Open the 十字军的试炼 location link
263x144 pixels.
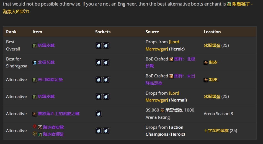(216, 131)
